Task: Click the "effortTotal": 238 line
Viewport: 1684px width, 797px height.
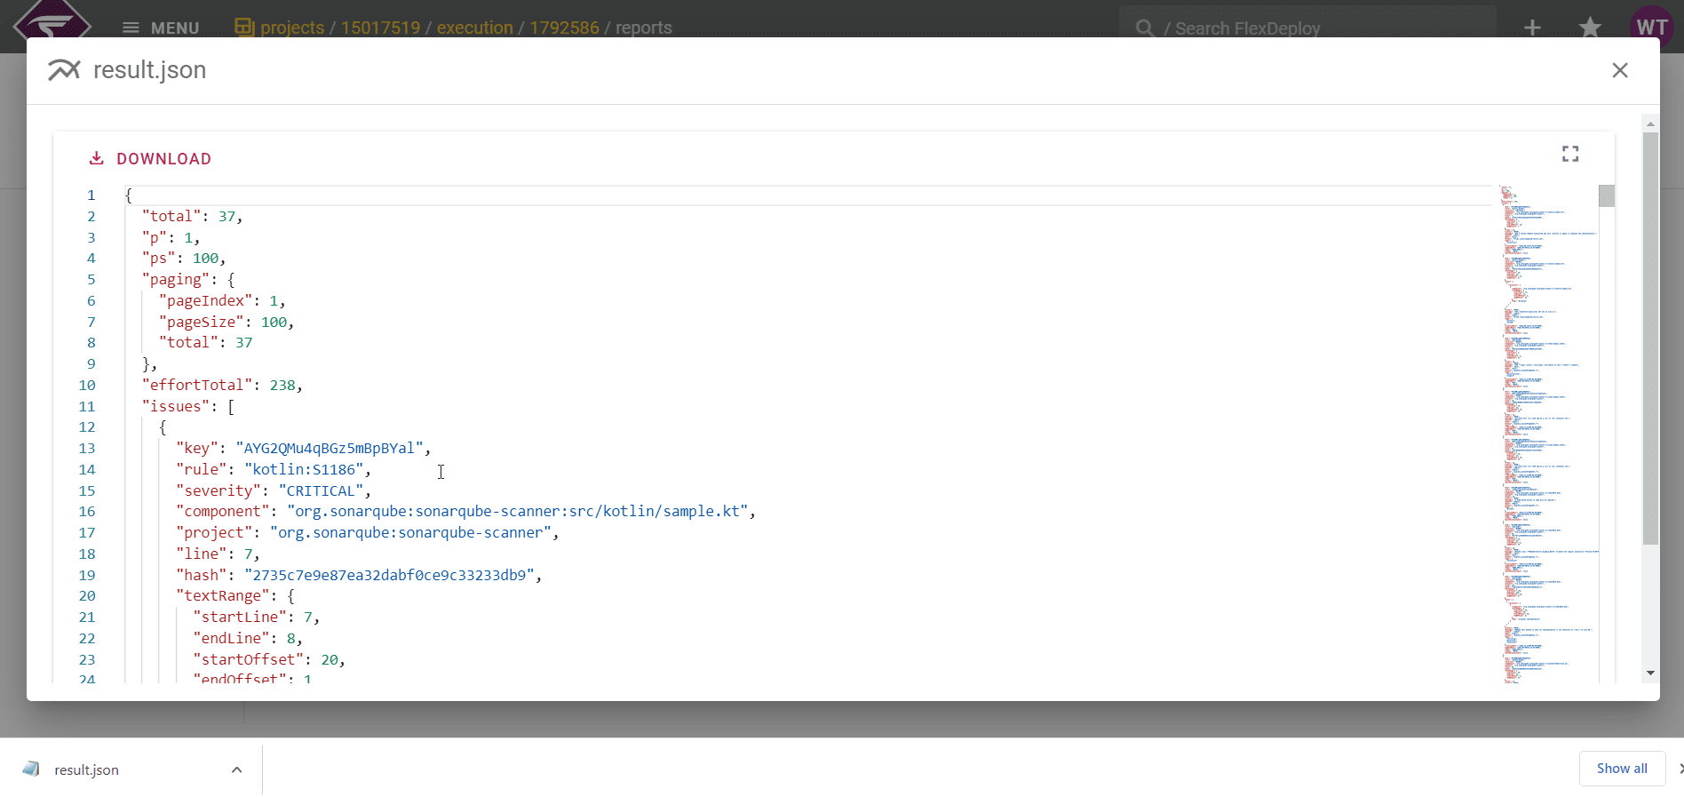Action: coord(222,386)
